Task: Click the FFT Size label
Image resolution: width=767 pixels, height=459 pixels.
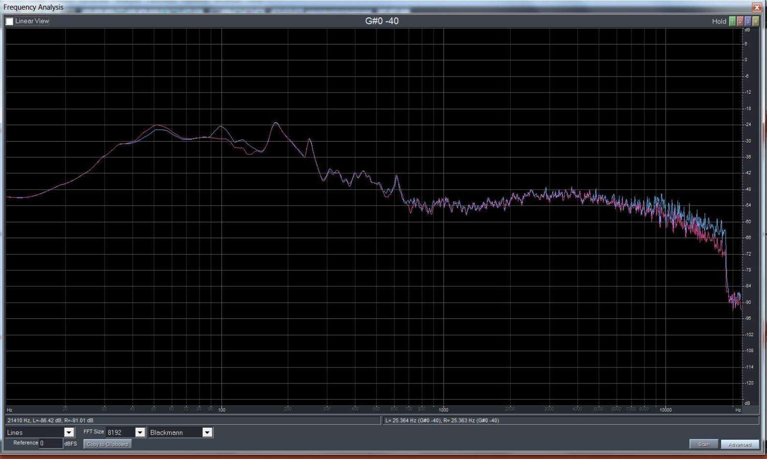Action: (x=94, y=432)
